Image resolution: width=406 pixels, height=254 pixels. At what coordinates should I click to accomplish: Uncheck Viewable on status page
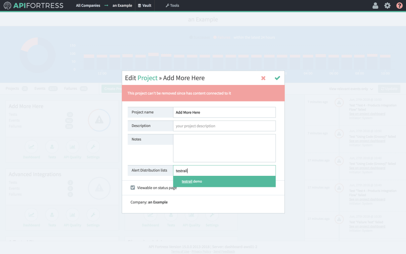(132, 188)
